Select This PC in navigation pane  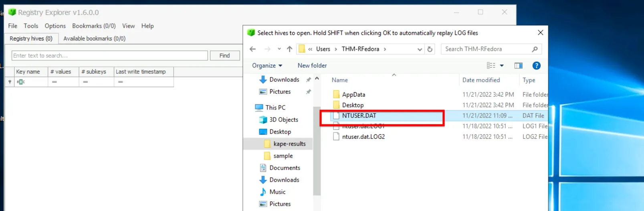click(275, 108)
